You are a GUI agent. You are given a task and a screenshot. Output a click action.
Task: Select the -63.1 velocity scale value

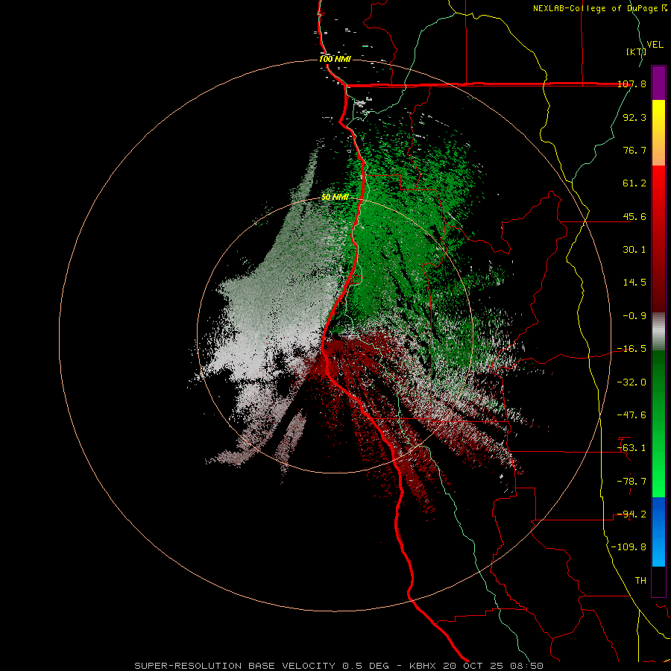631,448
